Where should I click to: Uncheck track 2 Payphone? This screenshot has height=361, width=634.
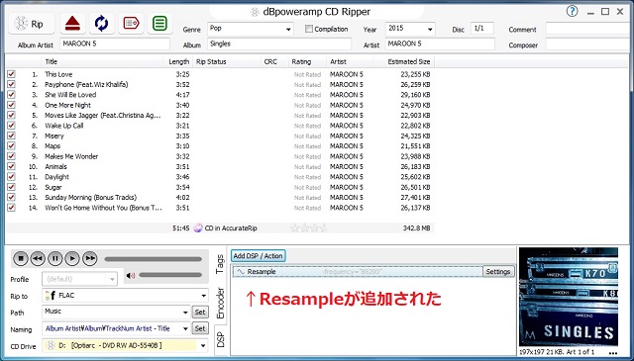(11, 84)
